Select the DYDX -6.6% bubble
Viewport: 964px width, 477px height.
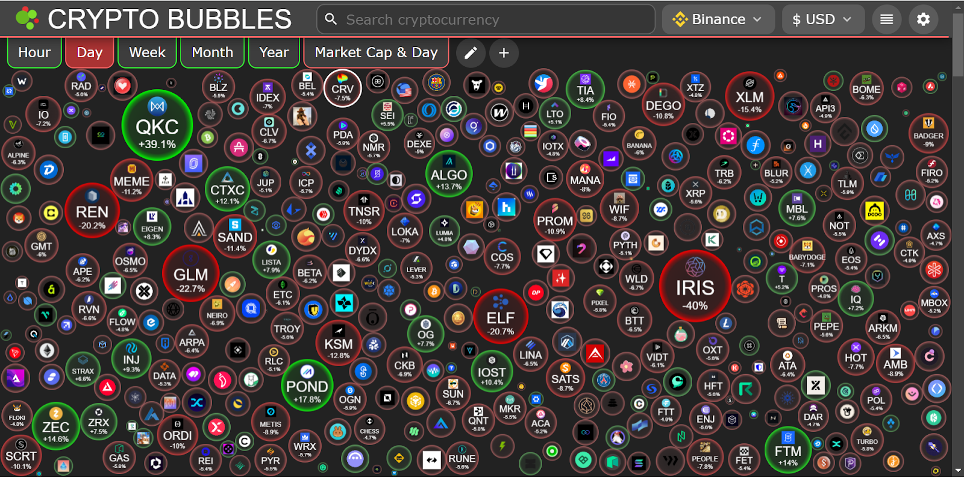pos(362,251)
